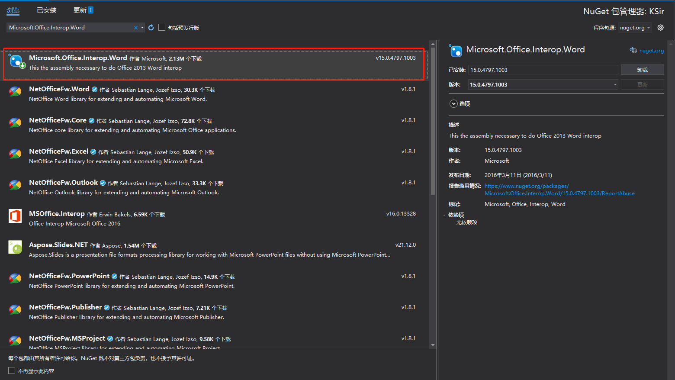Click verified badge next to NetOfficeFw.Outlook
This screenshot has width=675, height=380.
click(103, 183)
